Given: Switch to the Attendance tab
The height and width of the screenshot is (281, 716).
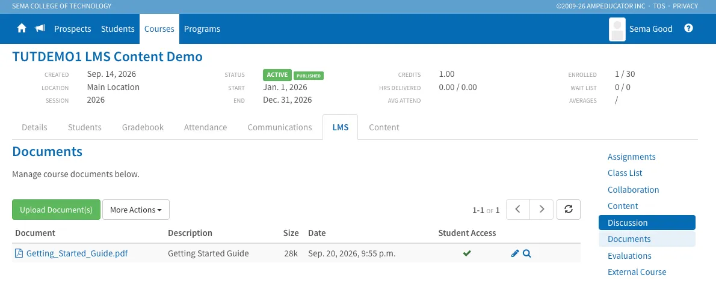Looking at the screenshot, I should 206,127.
